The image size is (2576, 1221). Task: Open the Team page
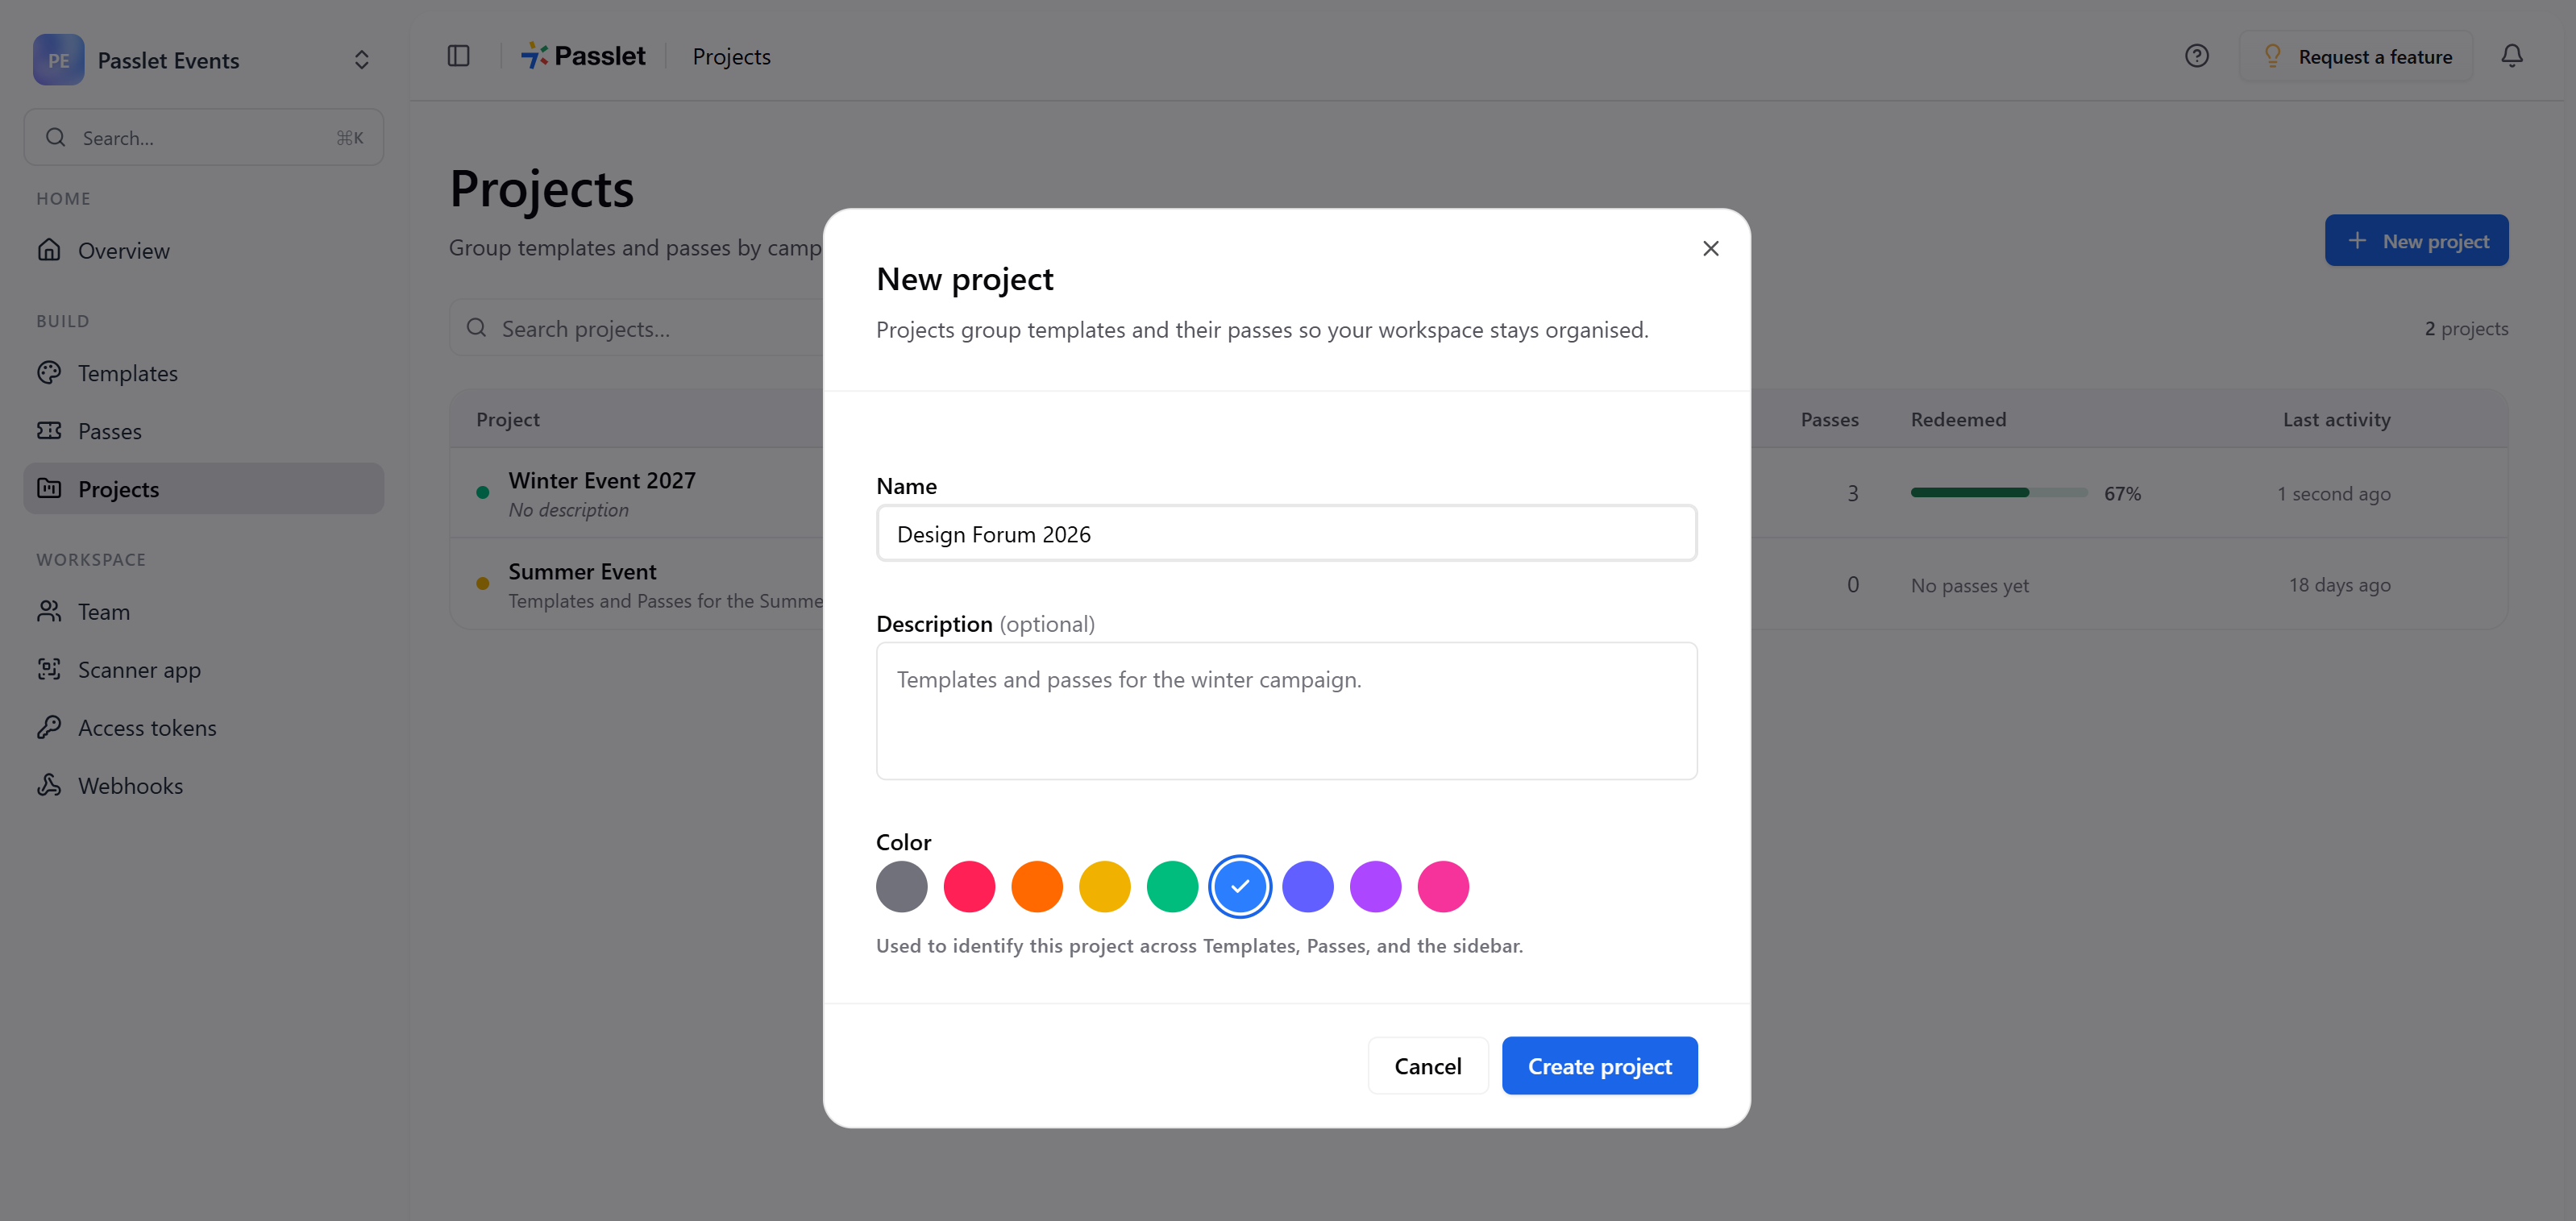pos(204,611)
